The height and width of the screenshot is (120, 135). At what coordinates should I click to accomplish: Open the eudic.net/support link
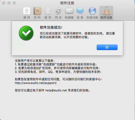[x=36, y=83]
